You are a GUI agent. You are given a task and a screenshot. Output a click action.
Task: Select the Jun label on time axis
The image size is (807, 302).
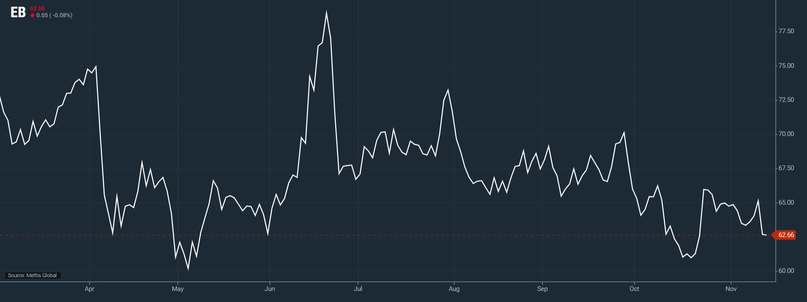click(269, 289)
